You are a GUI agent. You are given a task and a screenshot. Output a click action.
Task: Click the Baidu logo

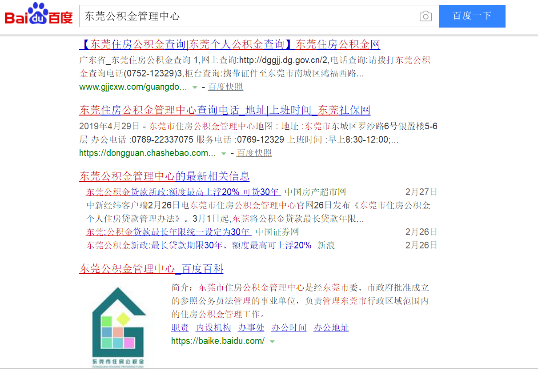point(39,16)
